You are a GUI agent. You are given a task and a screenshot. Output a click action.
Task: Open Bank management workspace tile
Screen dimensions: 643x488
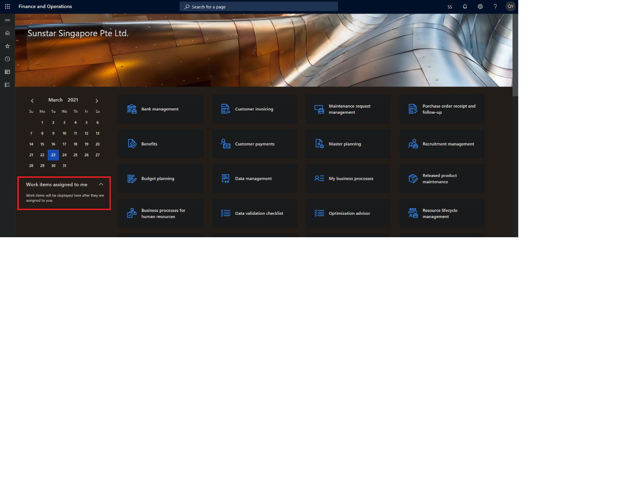161,109
